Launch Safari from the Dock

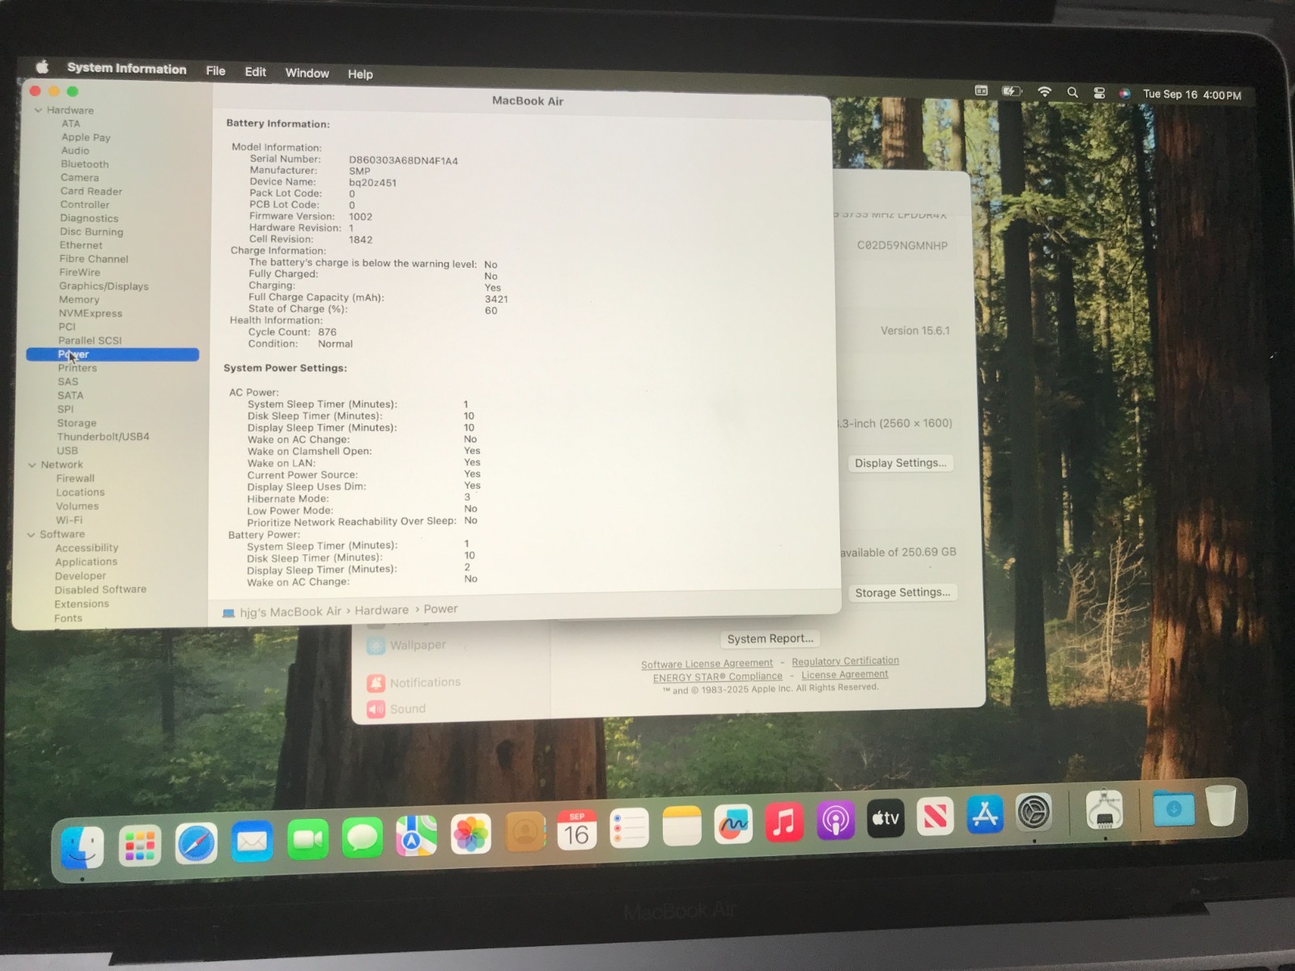click(x=196, y=845)
